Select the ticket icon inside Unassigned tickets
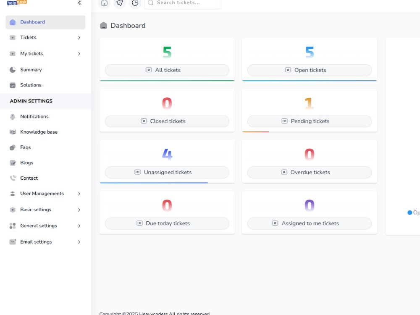 click(x=137, y=172)
